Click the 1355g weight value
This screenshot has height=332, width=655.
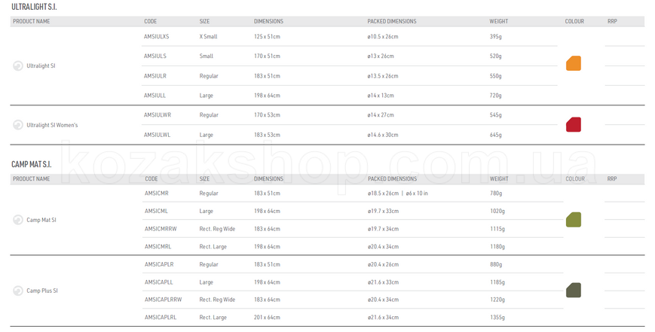pos(497,318)
